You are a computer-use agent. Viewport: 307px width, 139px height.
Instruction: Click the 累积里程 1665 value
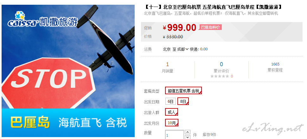275,64
